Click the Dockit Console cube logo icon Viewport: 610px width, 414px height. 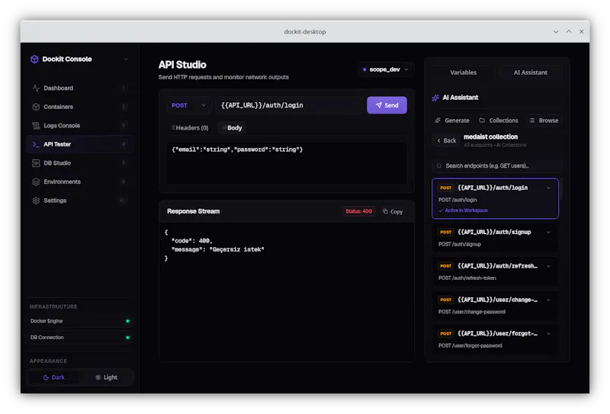point(34,59)
